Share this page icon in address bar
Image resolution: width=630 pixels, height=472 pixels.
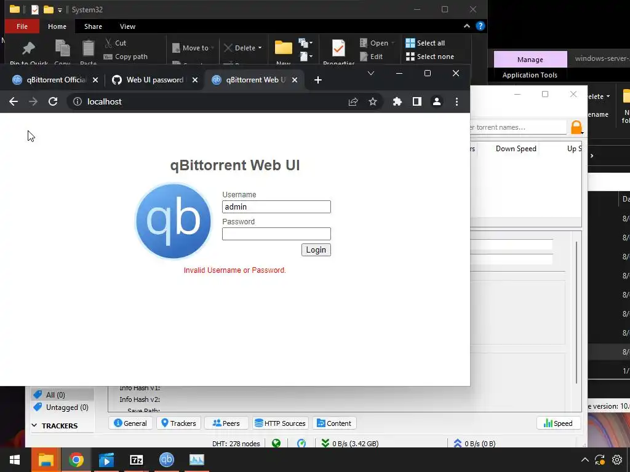pyautogui.click(x=353, y=101)
